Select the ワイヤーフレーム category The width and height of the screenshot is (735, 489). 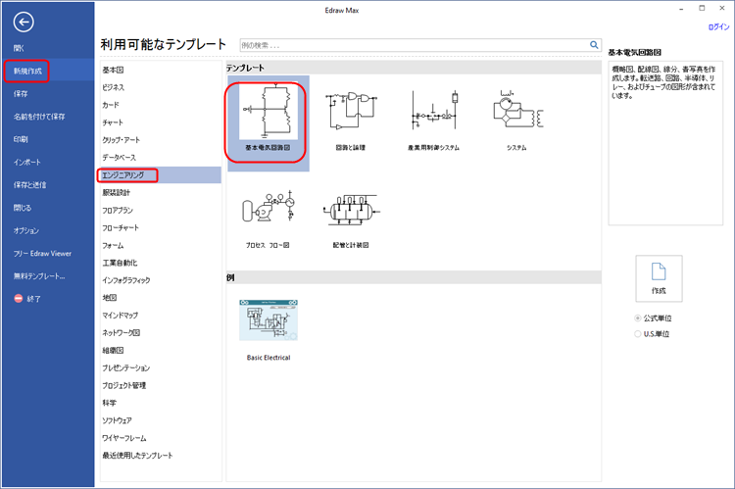(x=124, y=438)
